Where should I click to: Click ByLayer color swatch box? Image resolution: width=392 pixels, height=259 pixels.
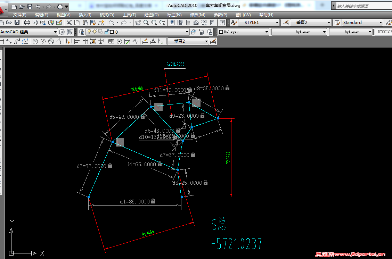[x=221, y=32]
